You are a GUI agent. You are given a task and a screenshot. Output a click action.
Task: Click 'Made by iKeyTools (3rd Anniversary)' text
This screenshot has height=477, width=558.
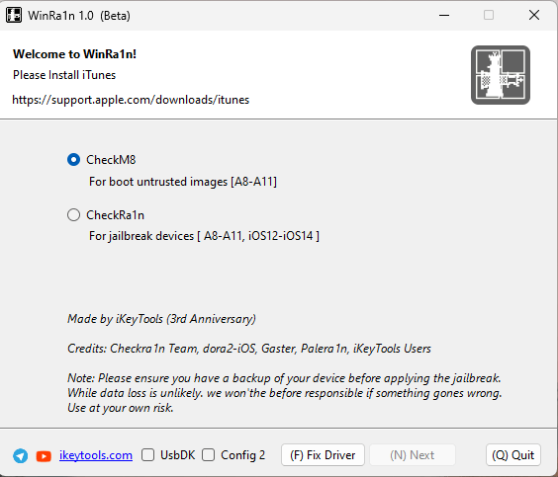click(x=161, y=319)
